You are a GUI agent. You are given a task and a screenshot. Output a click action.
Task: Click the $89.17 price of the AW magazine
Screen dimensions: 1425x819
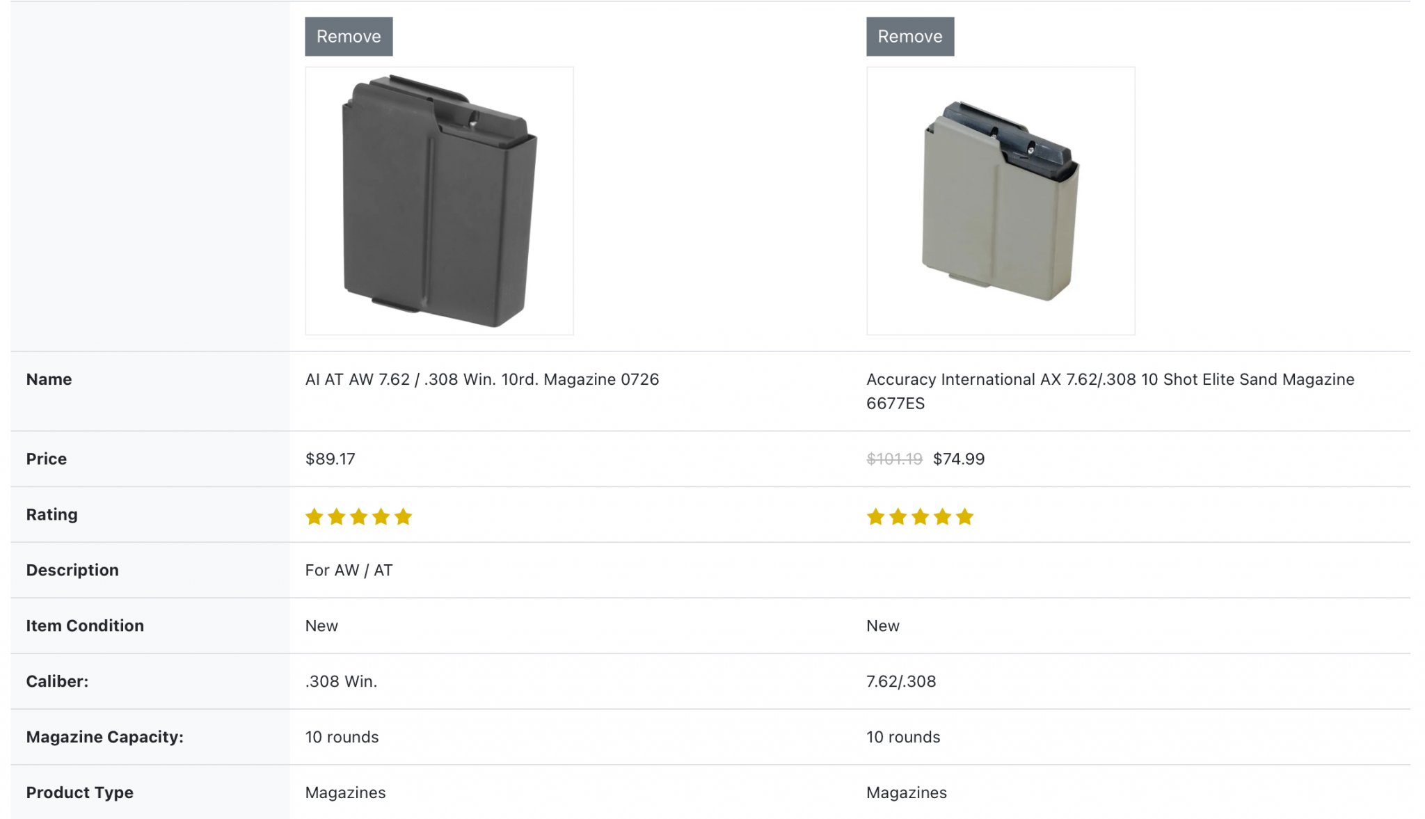click(330, 459)
